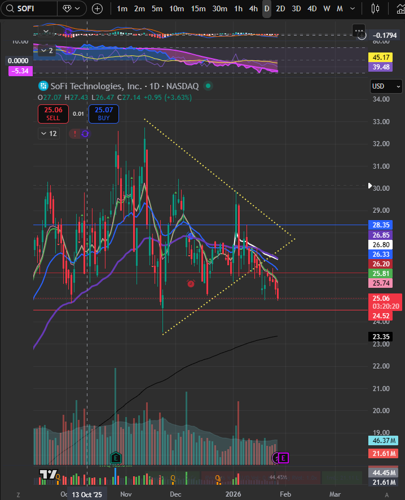Click the 28.35 blue price label
The width and height of the screenshot is (405, 500).
[x=381, y=225]
